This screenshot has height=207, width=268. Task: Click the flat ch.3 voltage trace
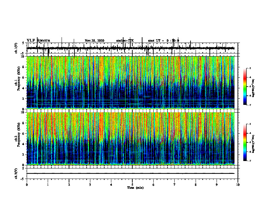131,174
